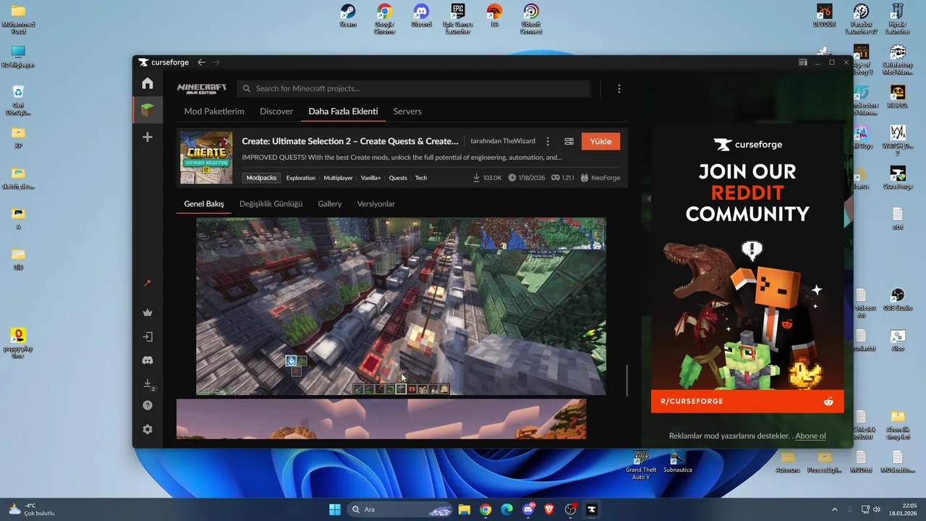Click the Multiplayer tag

(339, 177)
